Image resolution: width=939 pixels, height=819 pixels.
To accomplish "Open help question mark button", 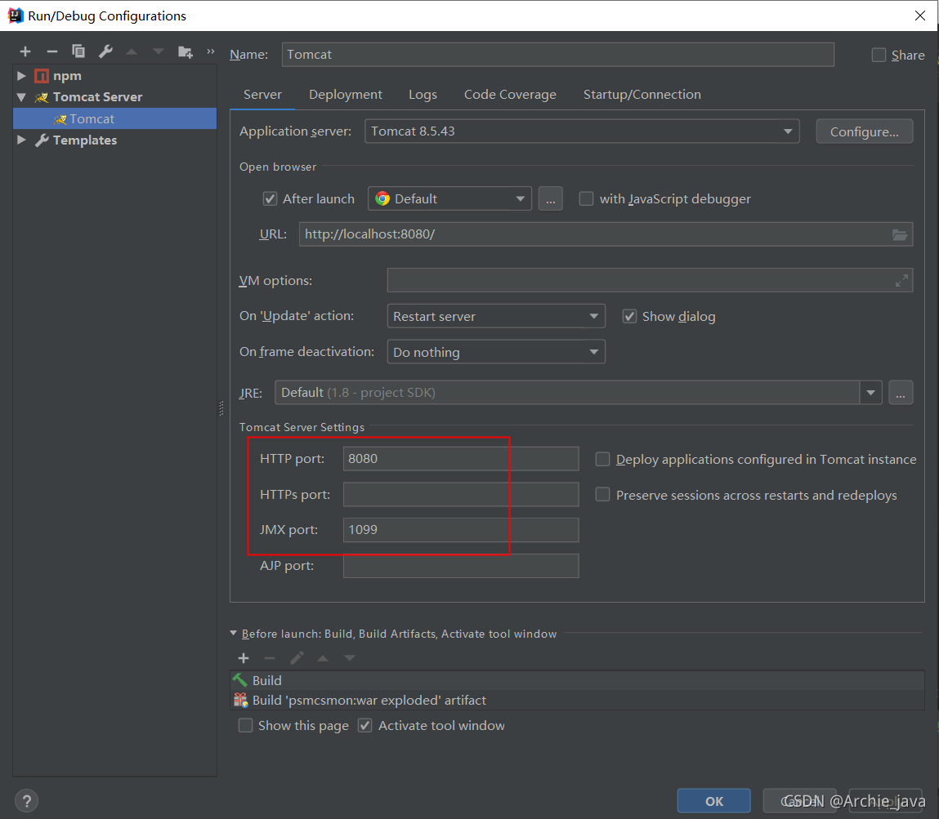I will point(26,801).
